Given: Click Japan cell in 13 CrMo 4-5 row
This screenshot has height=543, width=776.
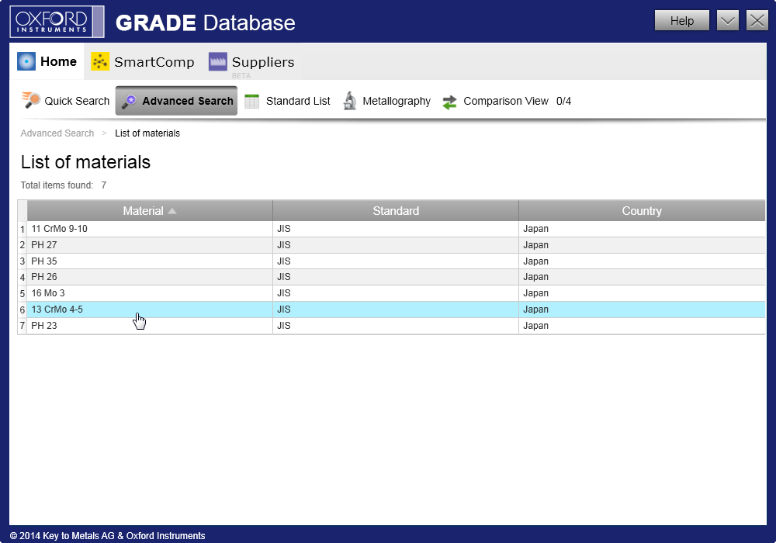Looking at the screenshot, I should 642,310.
